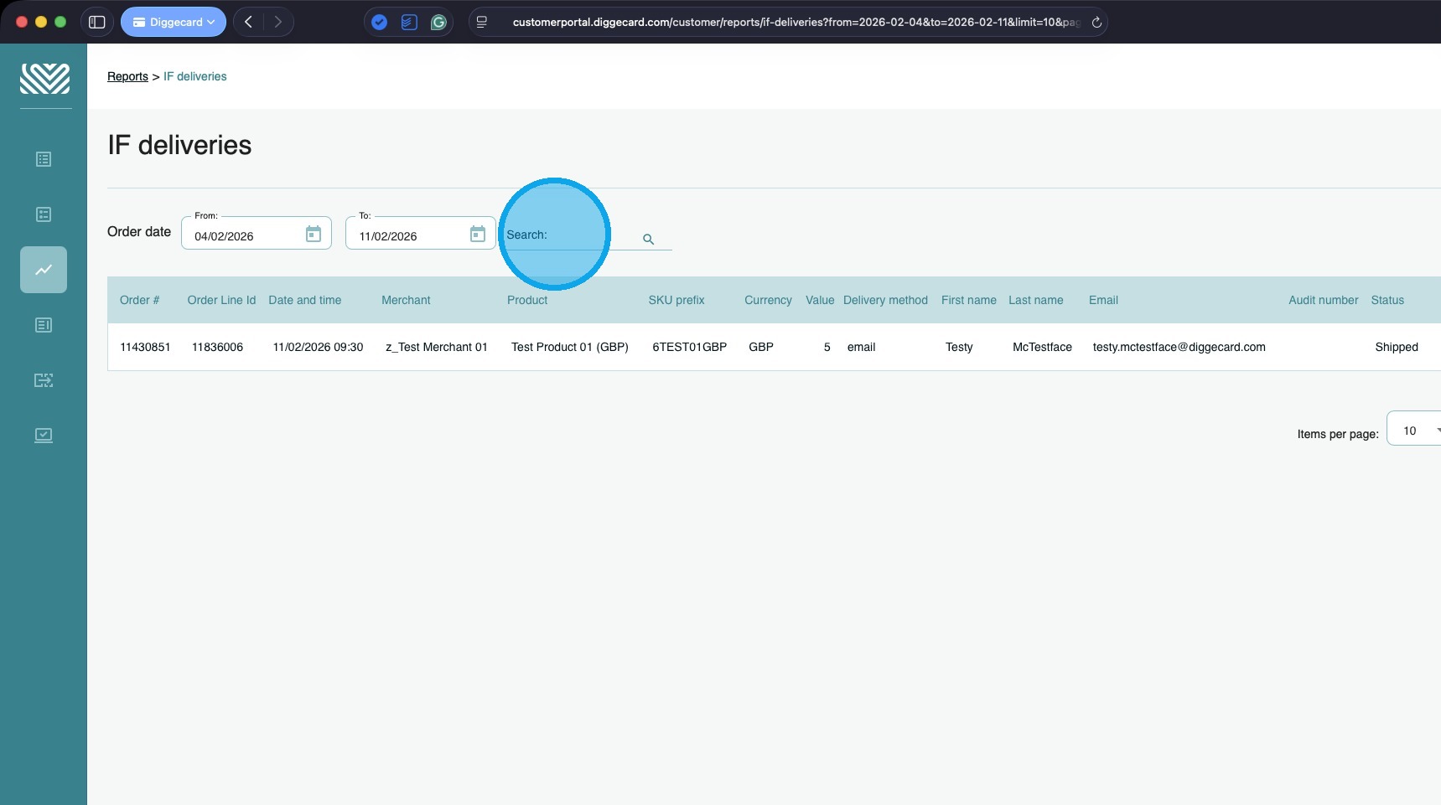The width and height of the screenshot is (1441, 805).
Task: Click the IF deliveries breadcrumb
Action: coord(195,76)
